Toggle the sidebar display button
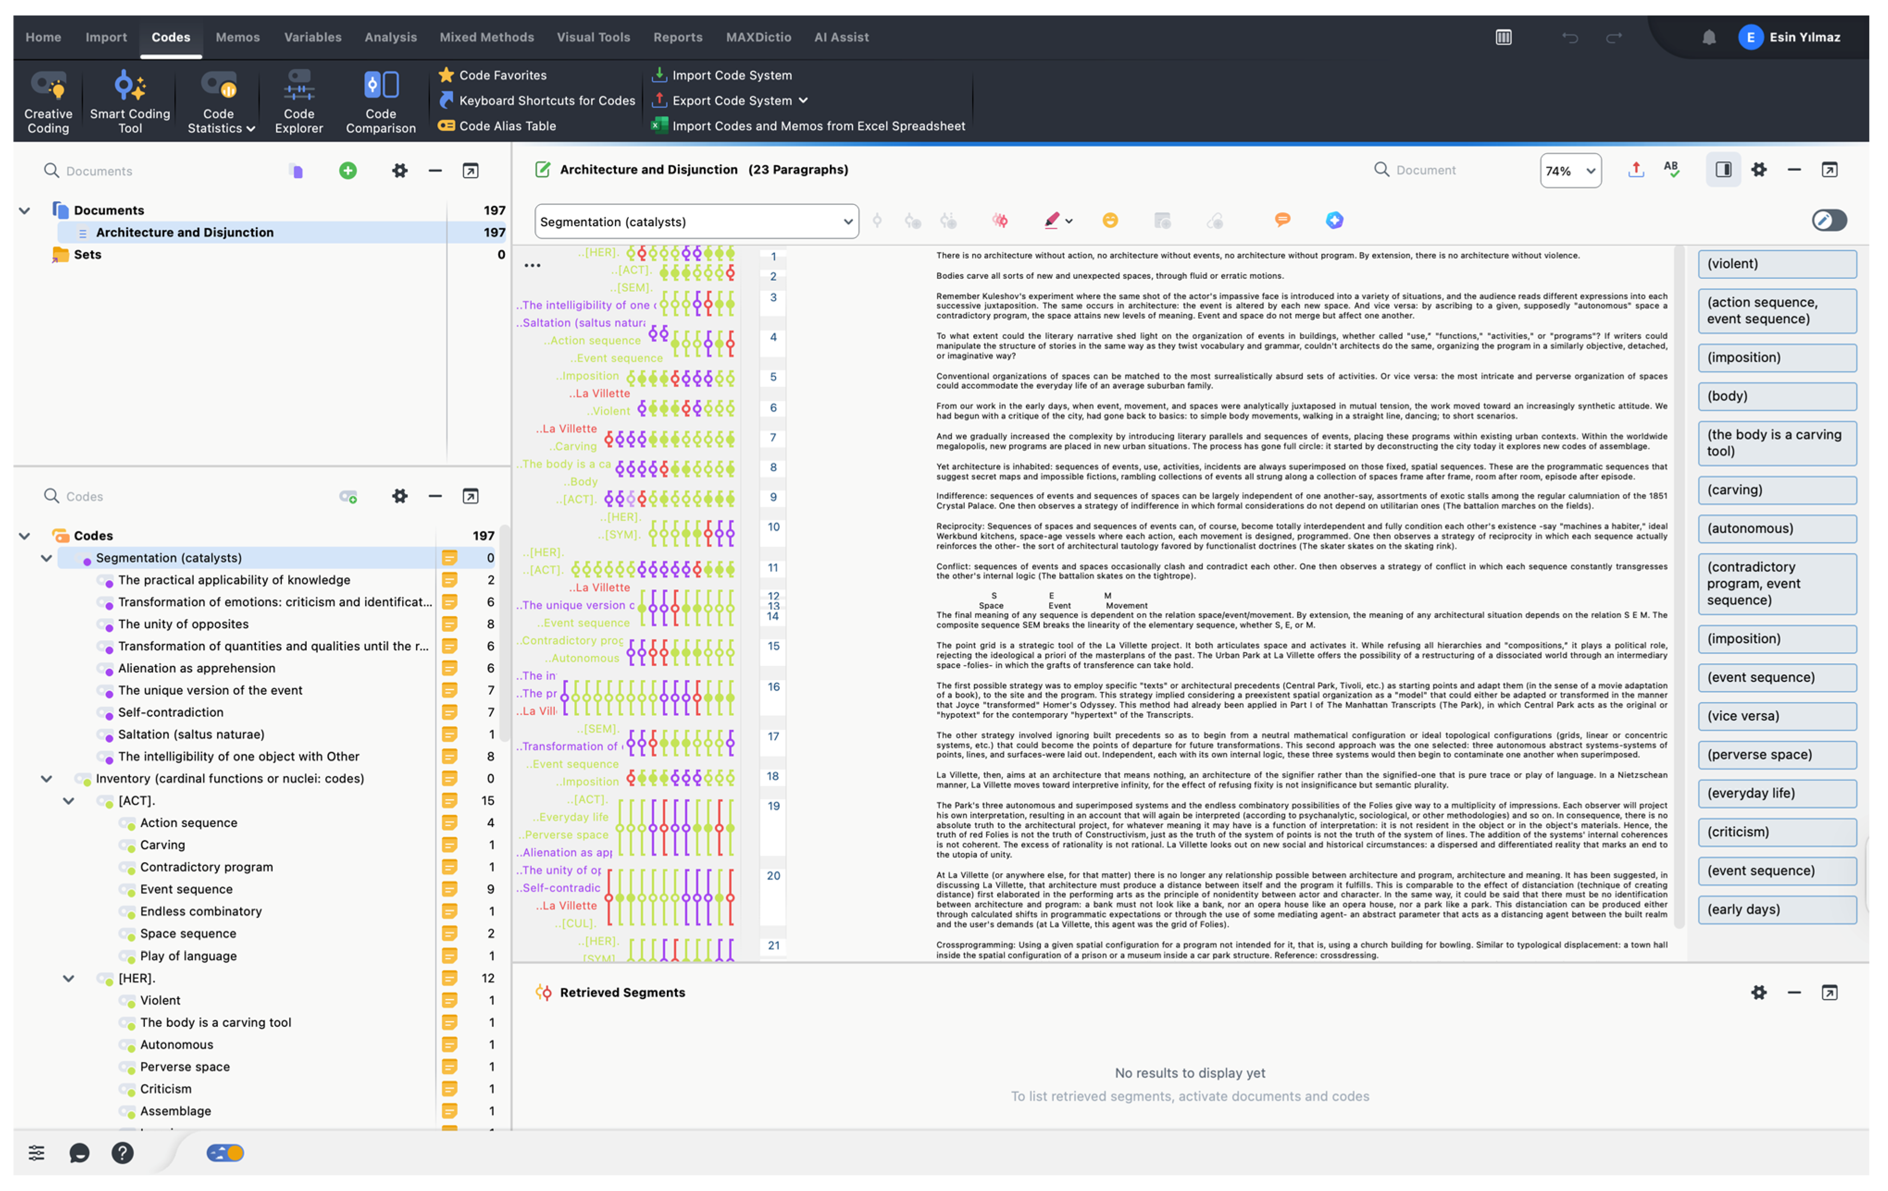 pyautogui.click(x=1722, y=170)
